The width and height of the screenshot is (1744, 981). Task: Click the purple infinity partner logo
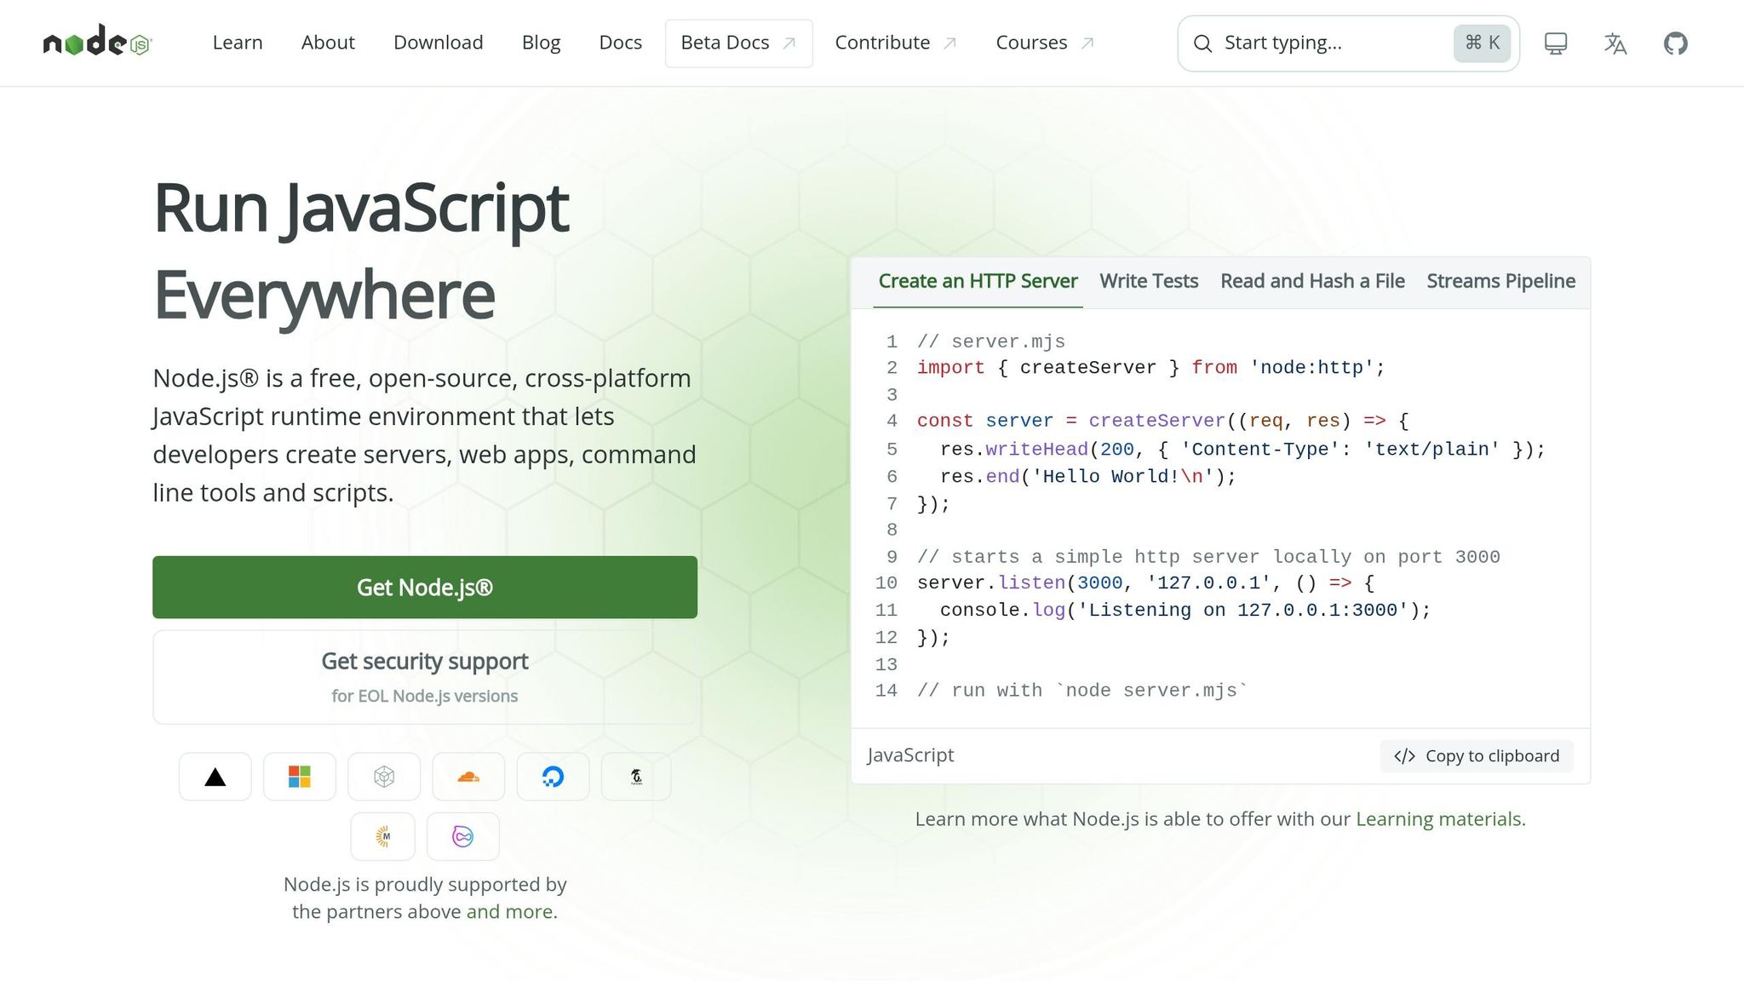pos(462,836)
